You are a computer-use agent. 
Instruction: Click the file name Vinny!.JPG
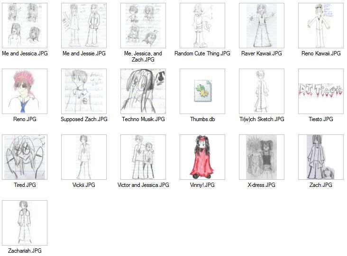click(x=202, y=185)
